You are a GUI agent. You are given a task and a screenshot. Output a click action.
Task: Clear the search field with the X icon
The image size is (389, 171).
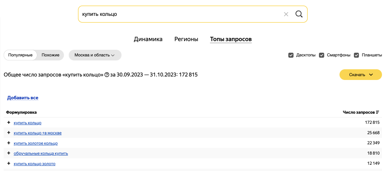point(286,14)
